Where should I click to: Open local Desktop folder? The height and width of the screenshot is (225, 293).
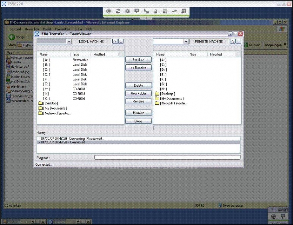click(x=49, y=103)
